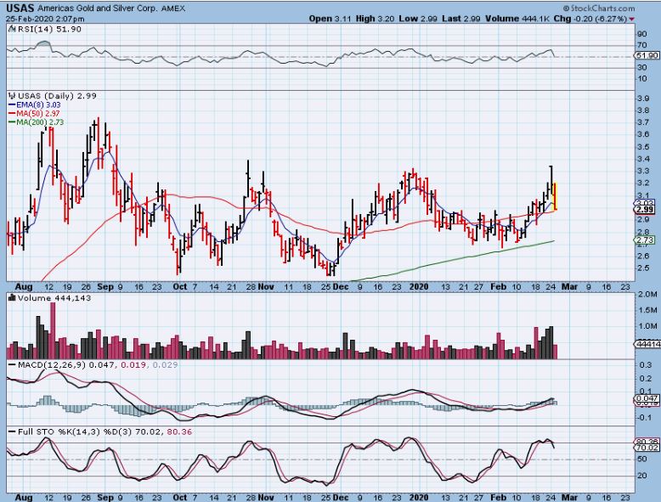Click the 50 mark on stochastic axis
This screenshot has height=502, width=661.
[x=642, y=459]
